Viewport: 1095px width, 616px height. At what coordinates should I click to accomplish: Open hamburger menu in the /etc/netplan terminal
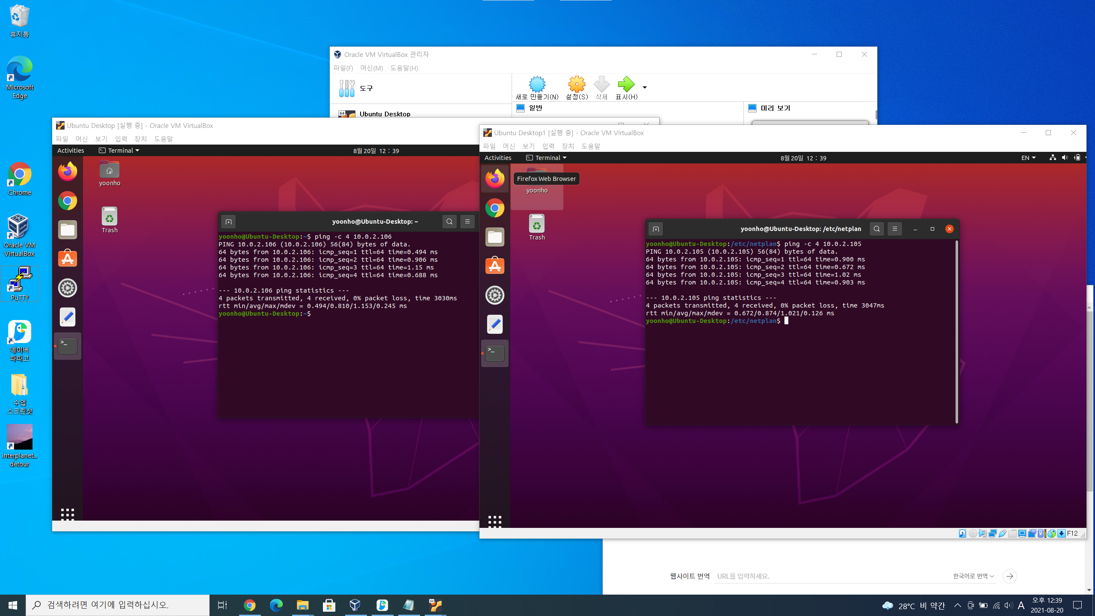894,229
